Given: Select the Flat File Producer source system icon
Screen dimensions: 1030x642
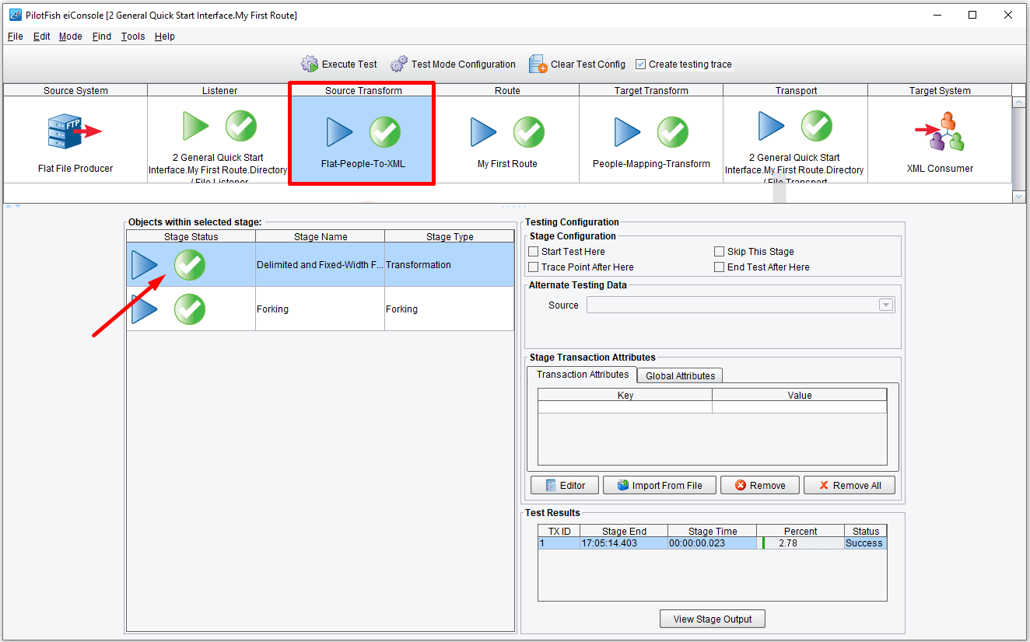Looking at the screenshot, I should 75,131.
